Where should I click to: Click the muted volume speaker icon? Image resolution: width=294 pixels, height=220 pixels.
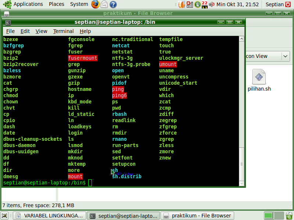[x=212, y=4]
